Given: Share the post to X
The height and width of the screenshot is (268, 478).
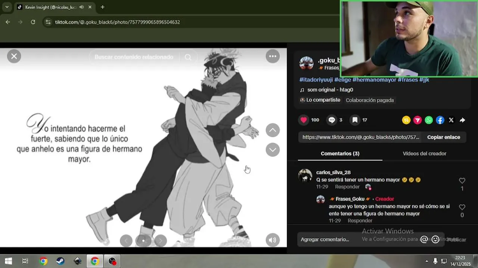Looking at the screenshot, I should 451,120.
